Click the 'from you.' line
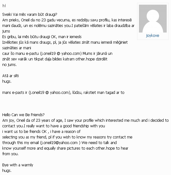 (10, 154)
